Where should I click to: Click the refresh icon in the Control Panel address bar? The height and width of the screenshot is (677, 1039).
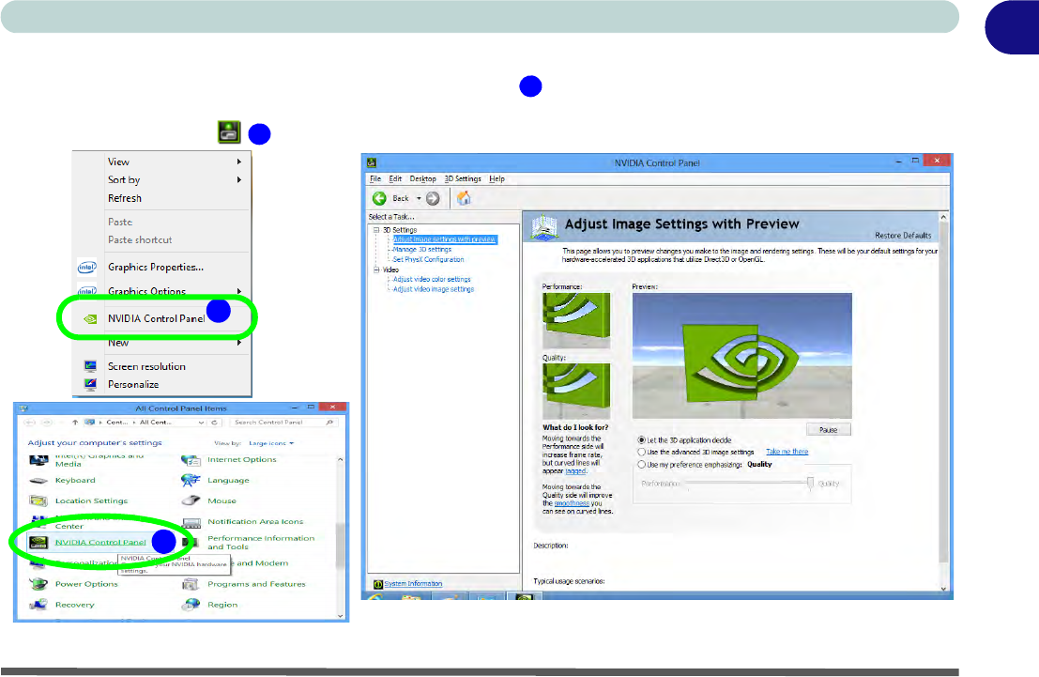[214, 423]
